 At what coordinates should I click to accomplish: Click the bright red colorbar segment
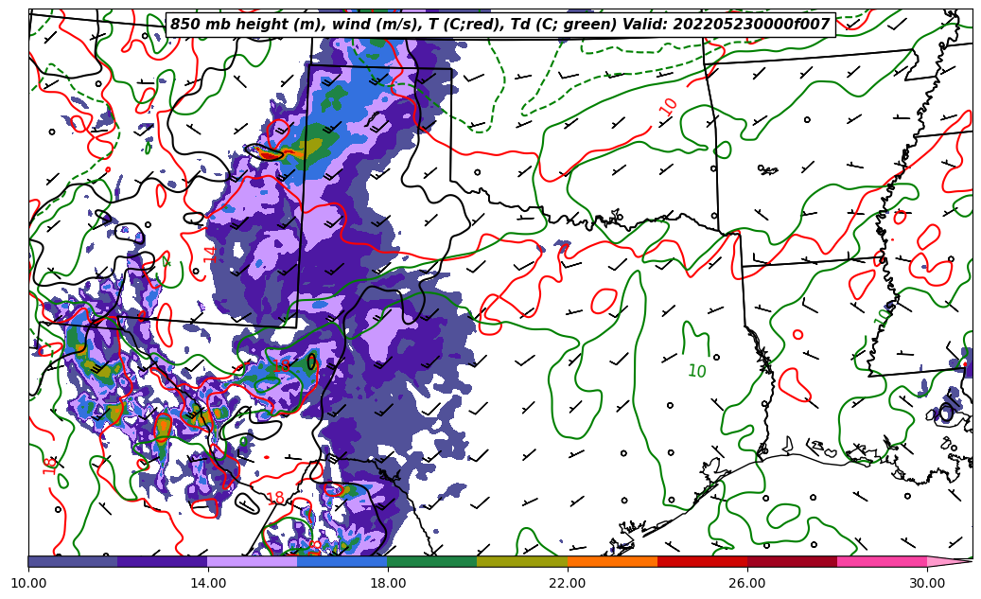click(x=702, y=561)
